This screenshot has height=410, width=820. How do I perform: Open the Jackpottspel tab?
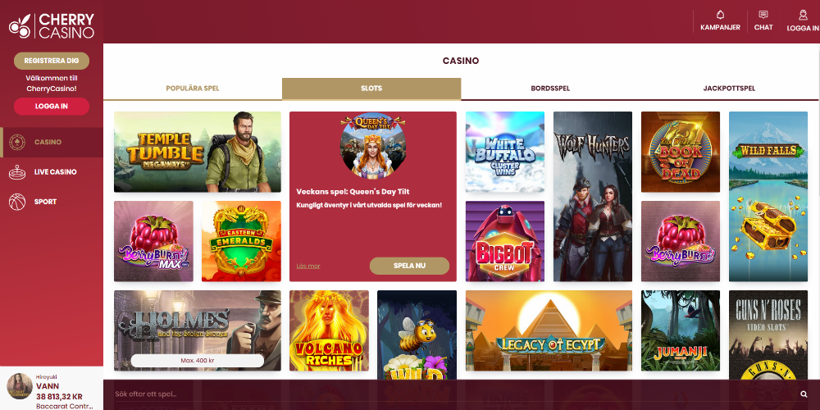click(729, 89)
